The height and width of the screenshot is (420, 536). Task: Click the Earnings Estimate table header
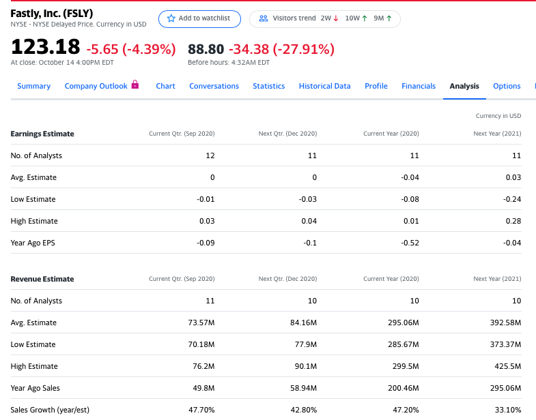pos(42,134)
